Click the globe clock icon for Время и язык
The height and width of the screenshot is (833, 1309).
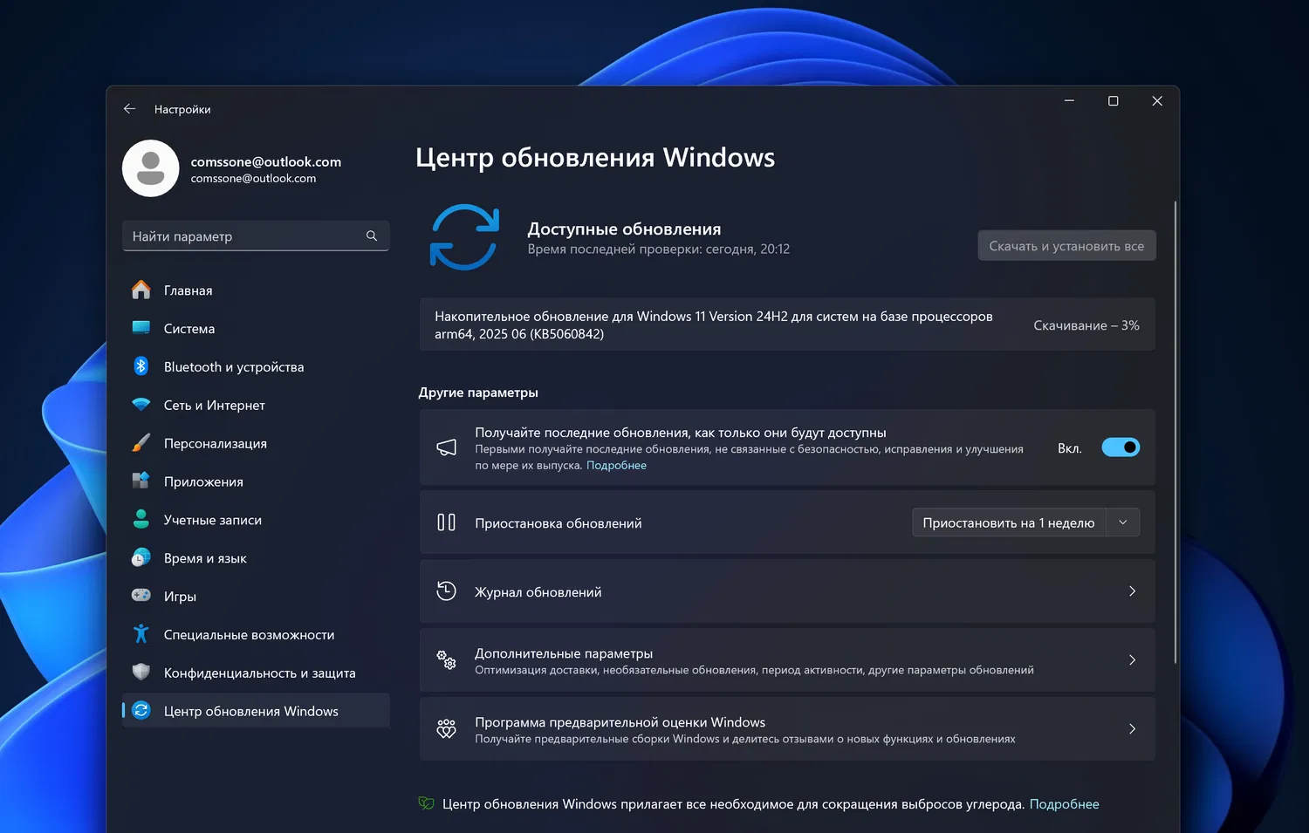coord(141,557)
